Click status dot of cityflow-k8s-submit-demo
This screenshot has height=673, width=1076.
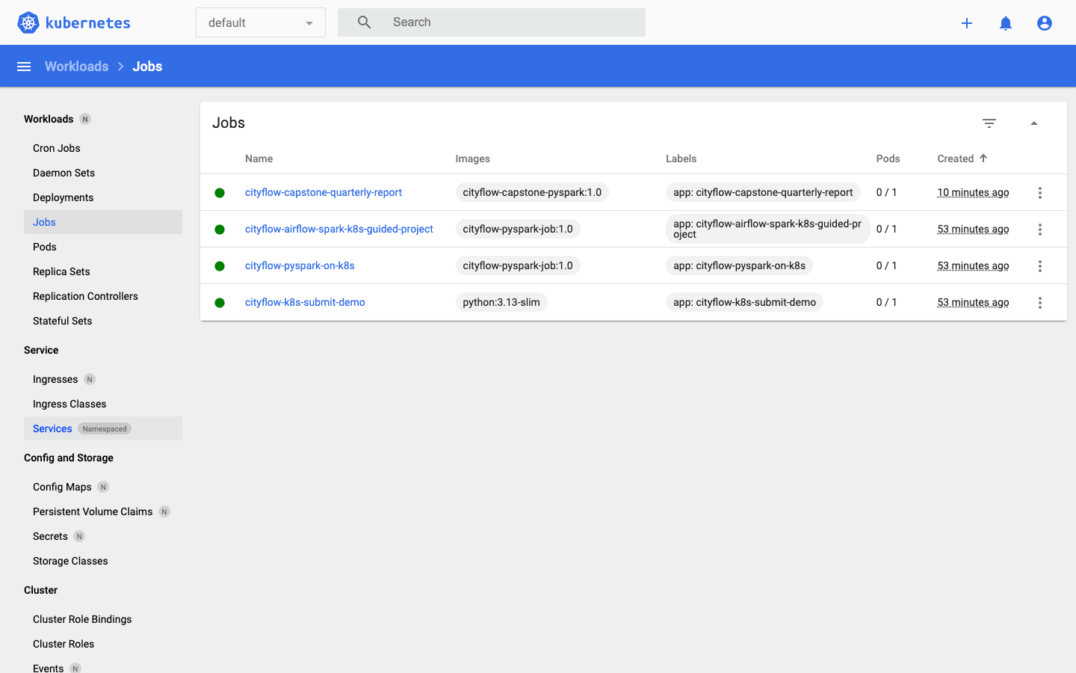pos(220,303)
